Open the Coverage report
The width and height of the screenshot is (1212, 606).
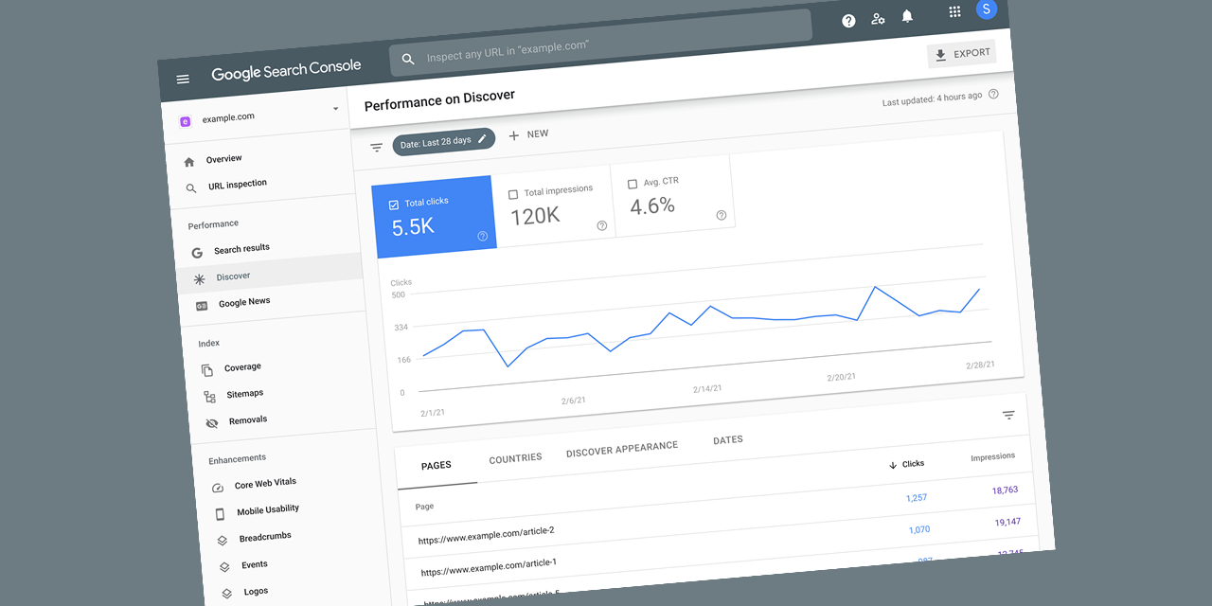(x=242, y=367)
